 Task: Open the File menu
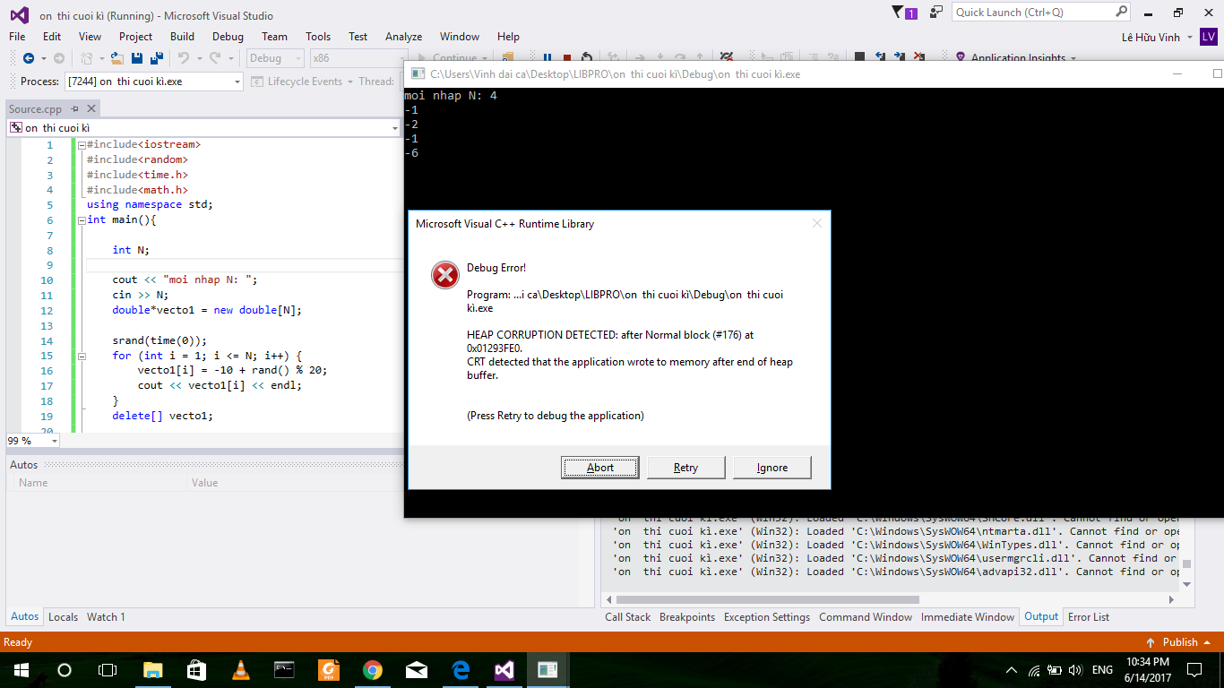(x=17, y=37)
